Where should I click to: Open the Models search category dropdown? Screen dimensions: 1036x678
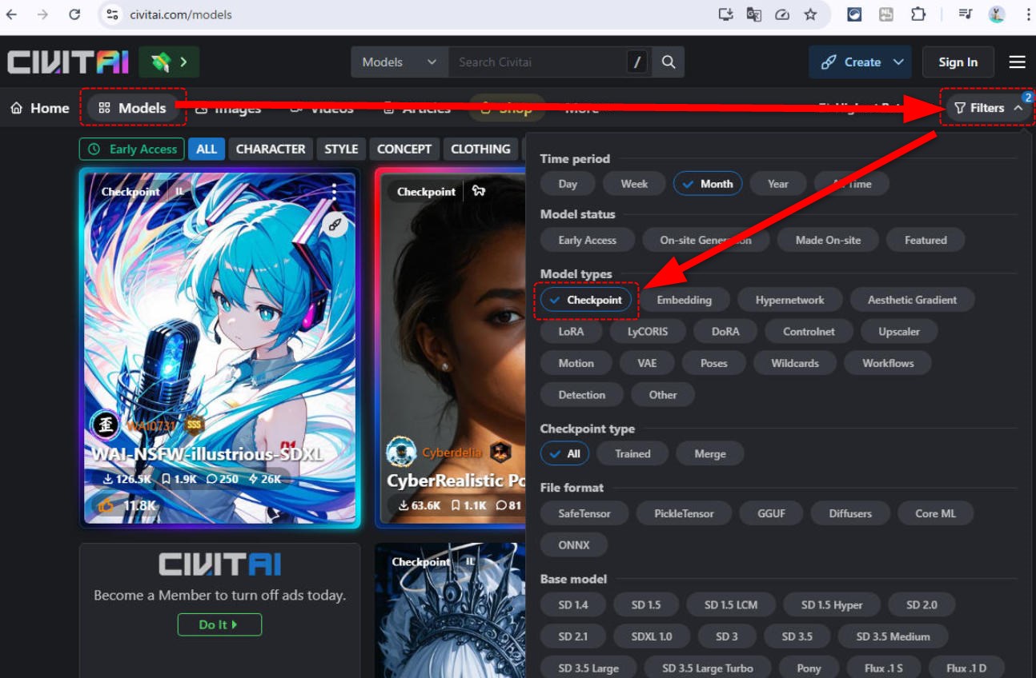tap(399, 62)
